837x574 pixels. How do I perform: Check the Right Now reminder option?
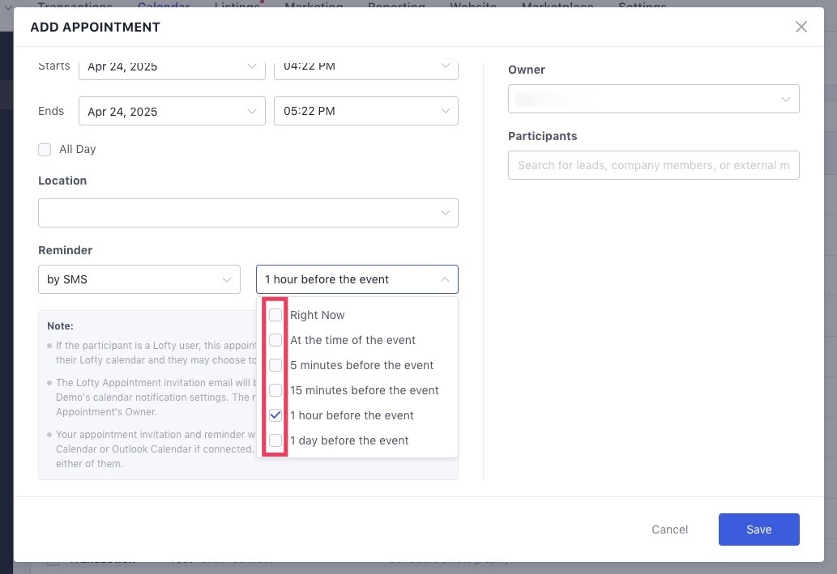[x=275, y=315]
